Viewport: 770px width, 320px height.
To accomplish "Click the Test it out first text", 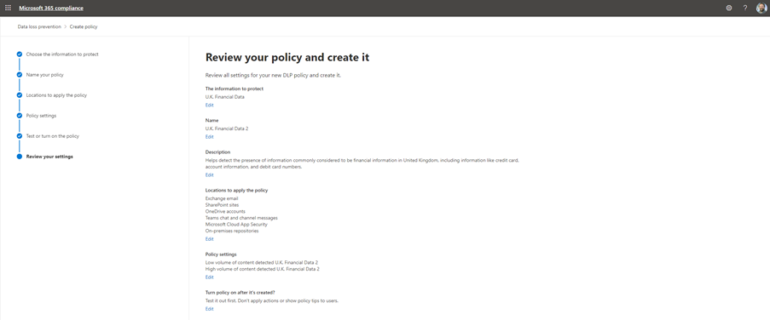I will coord(271,300).
